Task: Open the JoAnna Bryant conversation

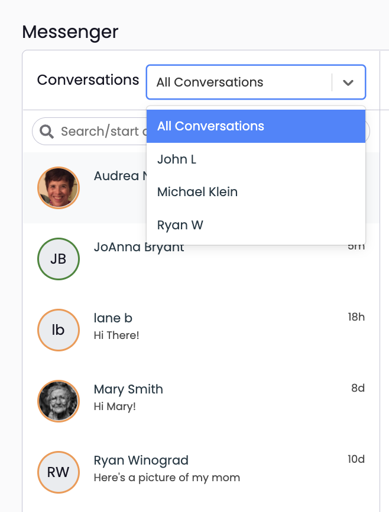Action: pyautogui.click(x=201, y=259)
